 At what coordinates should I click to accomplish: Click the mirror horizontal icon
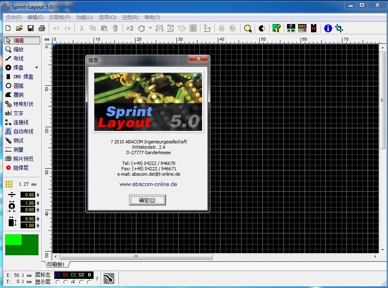coord(159,28)
